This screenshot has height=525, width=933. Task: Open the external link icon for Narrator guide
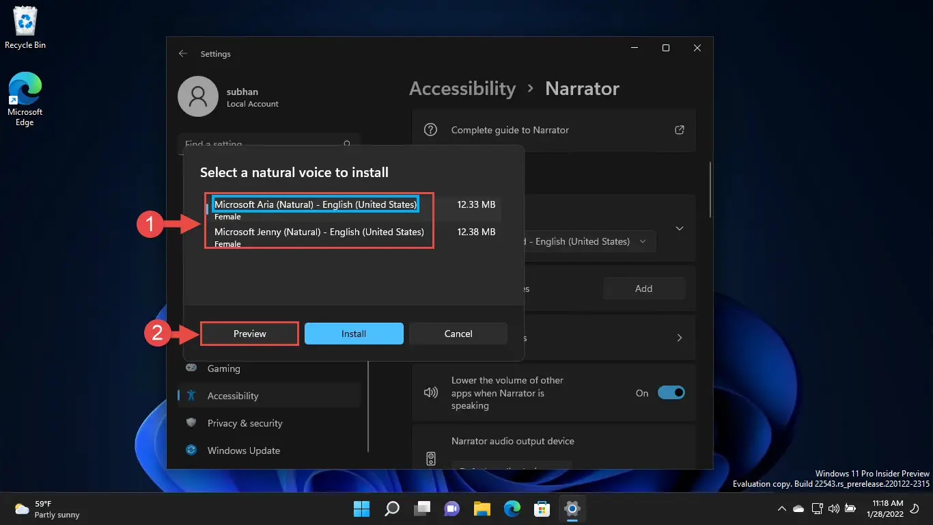(x=679, y=130)
